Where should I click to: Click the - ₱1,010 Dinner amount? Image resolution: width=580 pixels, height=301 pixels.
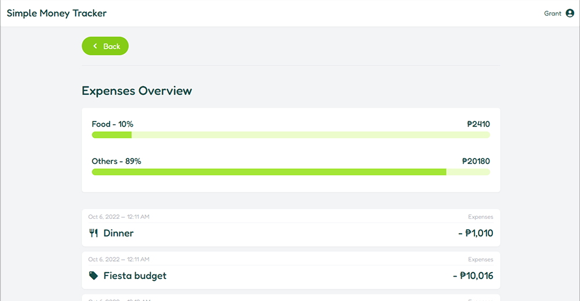476,233
